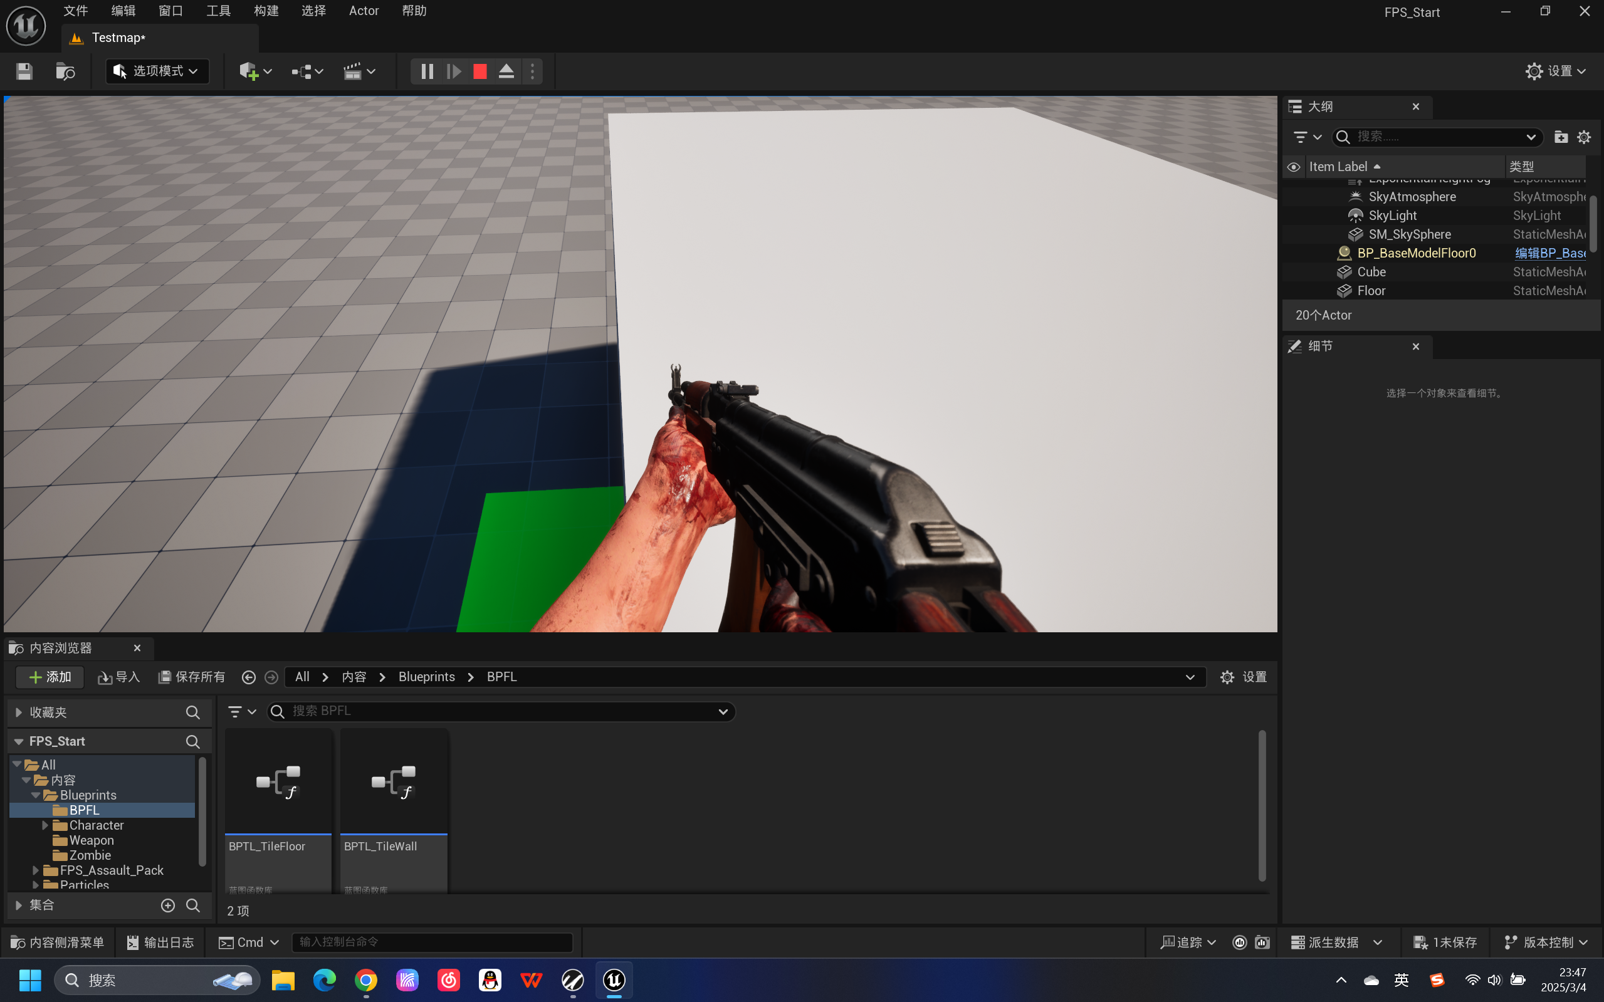Go back in content browser history
The height and width of the screenshot is (1002, 1604).
[249, 677]
